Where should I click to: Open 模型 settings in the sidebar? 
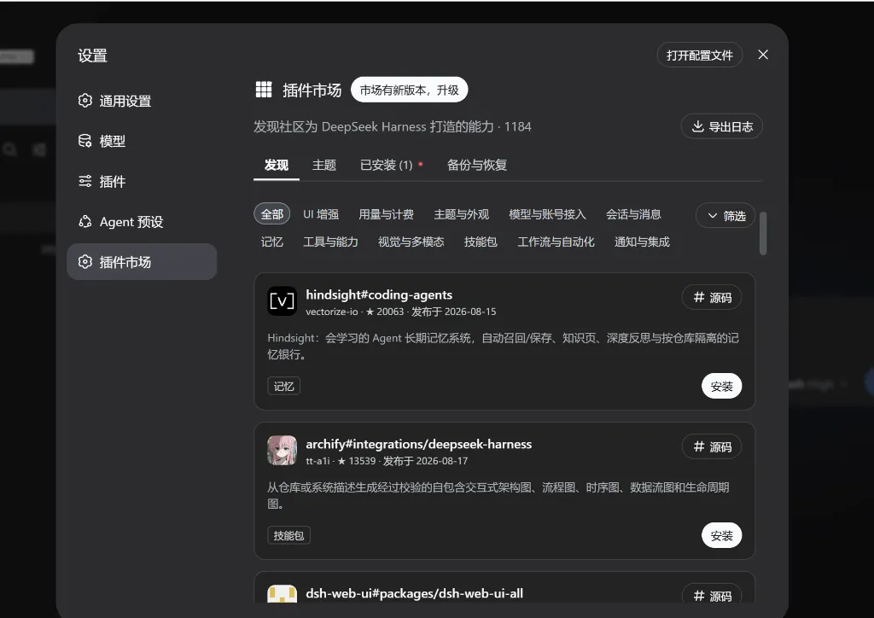click(x=142, y=141)
